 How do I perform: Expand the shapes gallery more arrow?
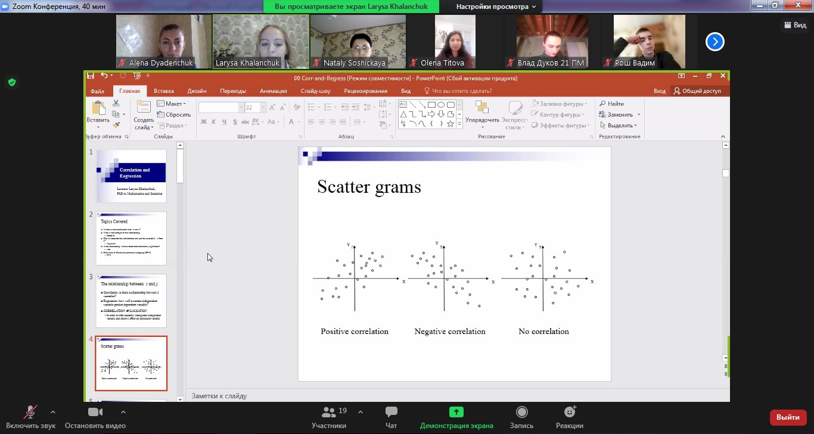(459, 124)
